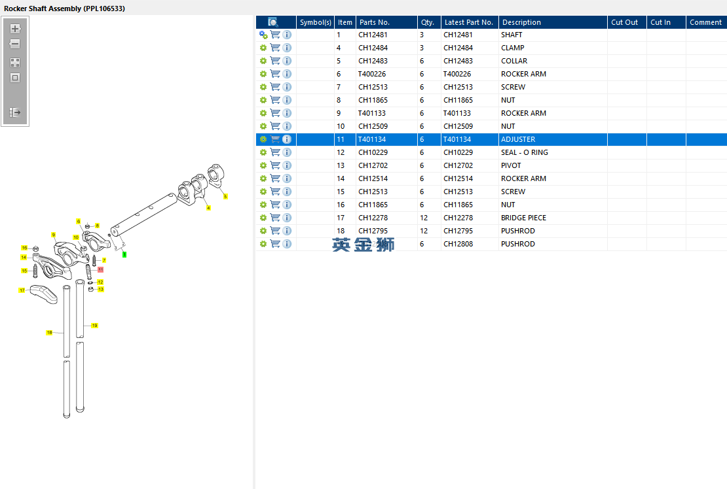Select callout 11 highlighted in red
727x489 pixels.
100,270
